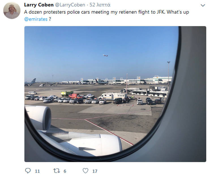Click the reply count 11
208x176 pixels.
pos(37,171)
